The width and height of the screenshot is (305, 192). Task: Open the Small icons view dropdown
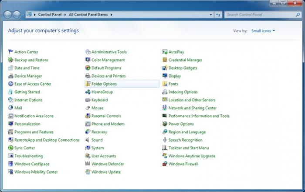coord(263,31)
